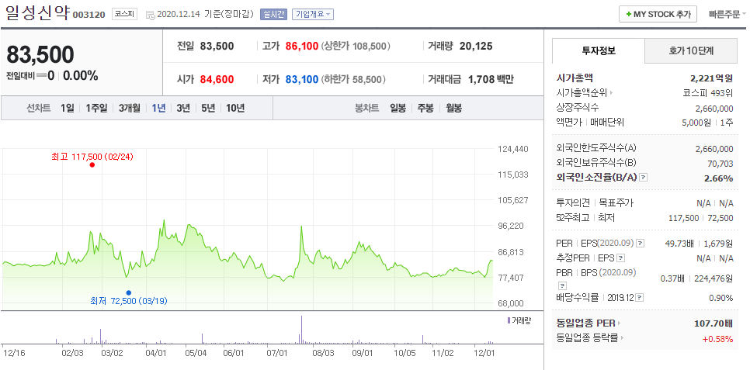Image resolution: width=750 pixels, height=370 pixels.
Task: Click the 코스피 market badge
Action: (x=125, y=14)
